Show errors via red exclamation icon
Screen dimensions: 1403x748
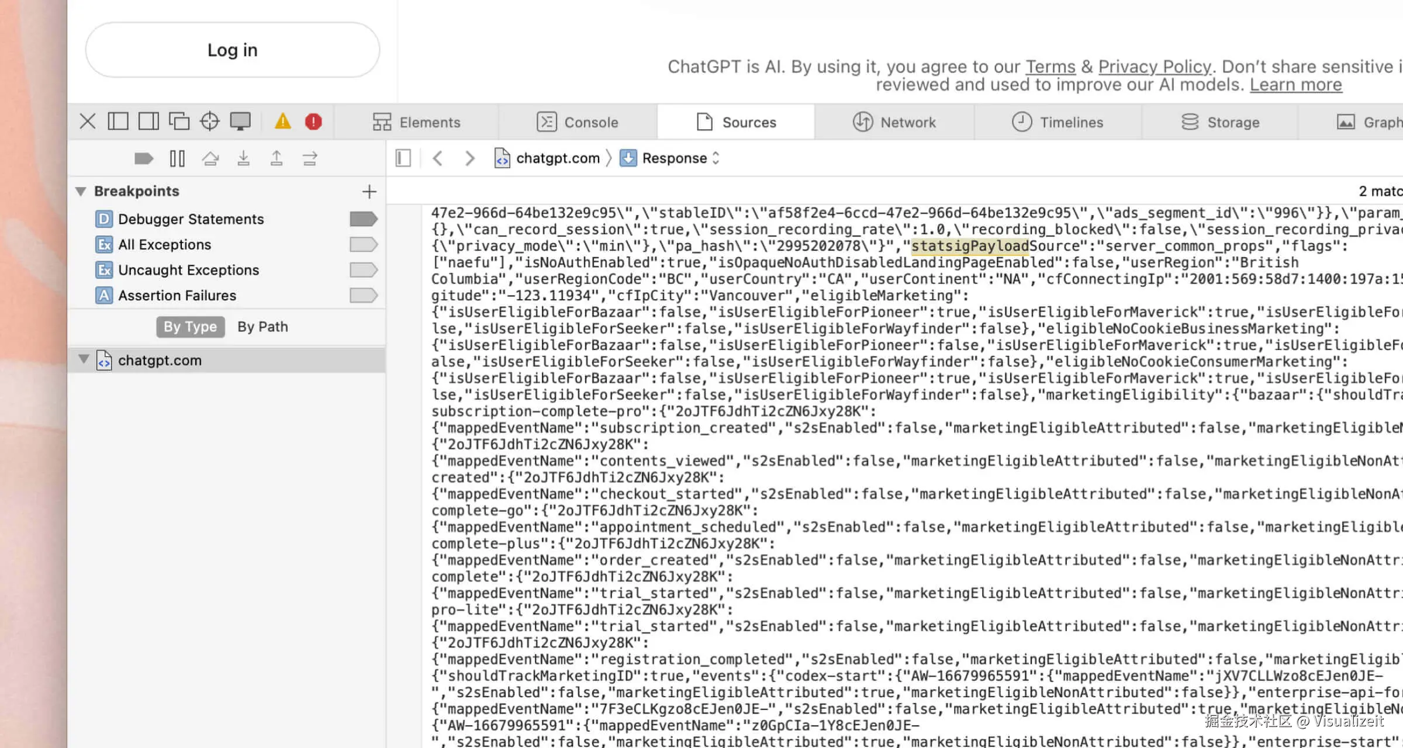[x=313, y=122]
